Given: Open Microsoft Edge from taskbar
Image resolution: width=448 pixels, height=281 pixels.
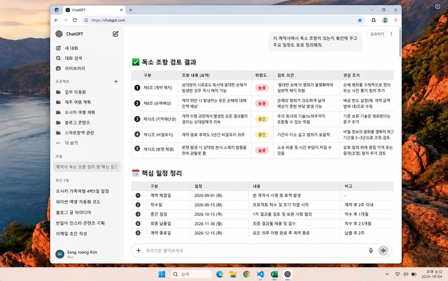Looking at the screenshot, I should (220, 274).
